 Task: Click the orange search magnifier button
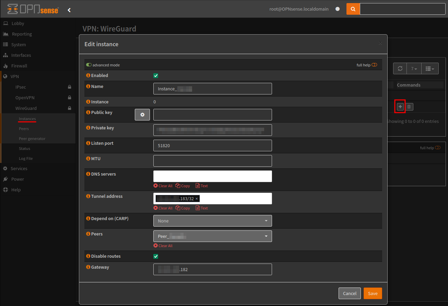[x=353, y=9]
